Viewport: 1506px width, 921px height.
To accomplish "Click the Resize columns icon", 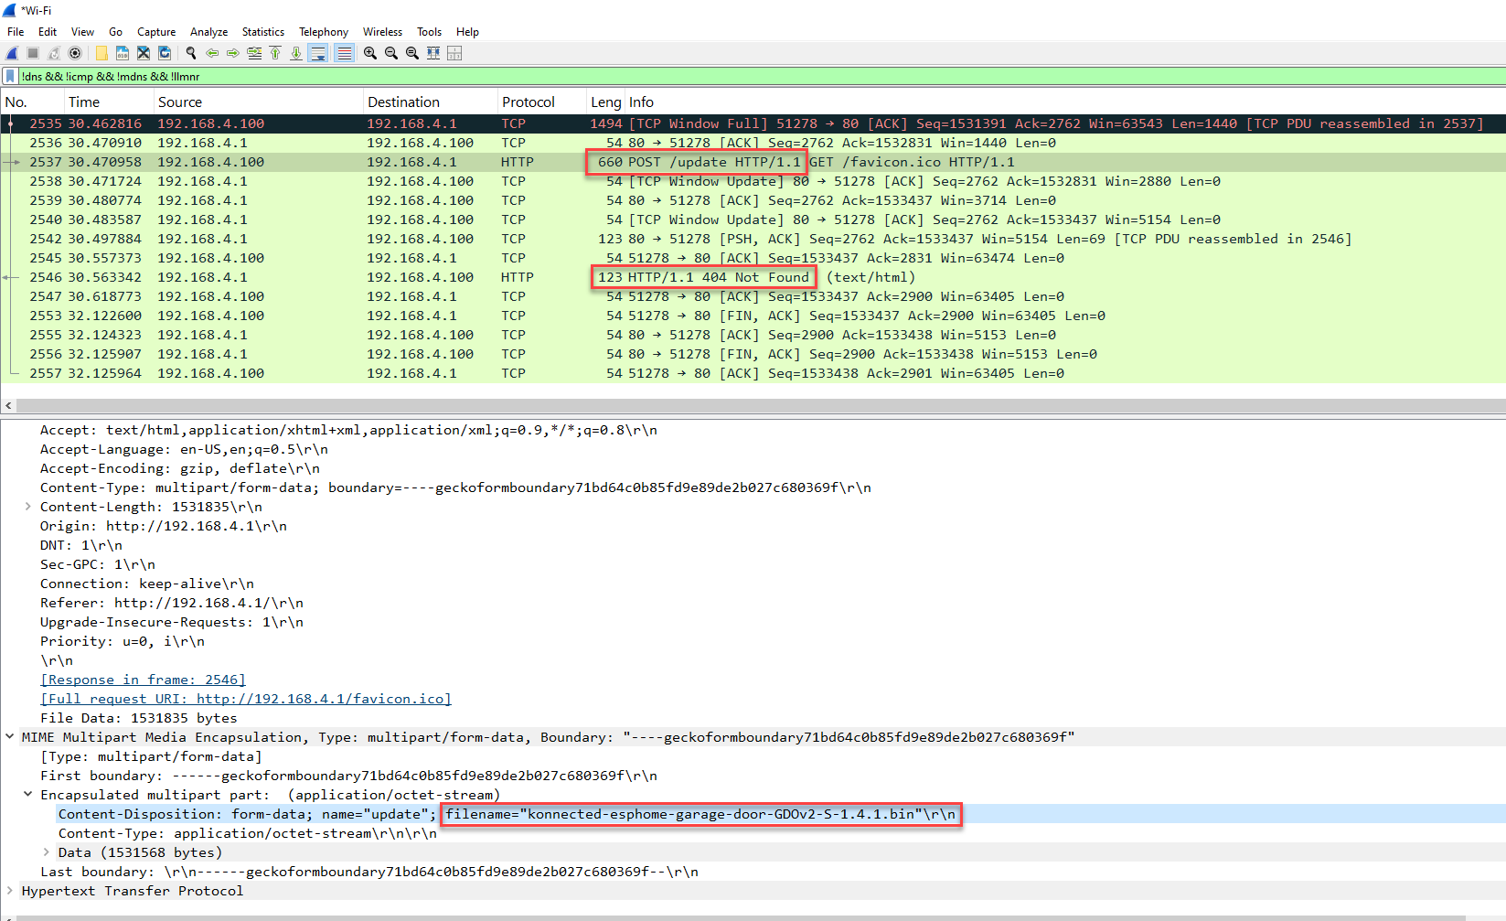I will 433,53.
